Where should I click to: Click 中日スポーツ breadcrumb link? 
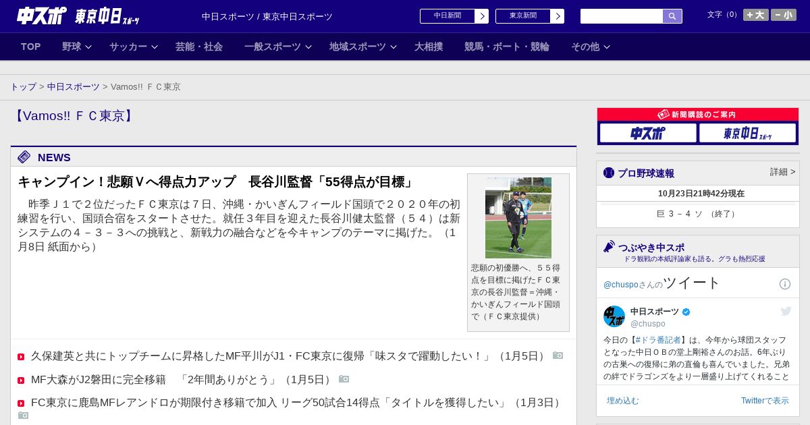coord(74,87)
